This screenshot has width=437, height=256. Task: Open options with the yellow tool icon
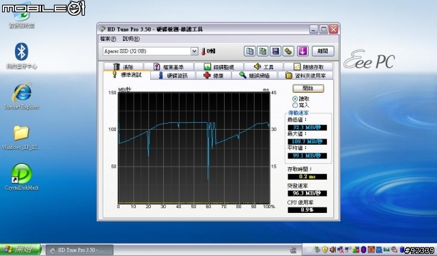pyautogui.click(x=288, y=51)
